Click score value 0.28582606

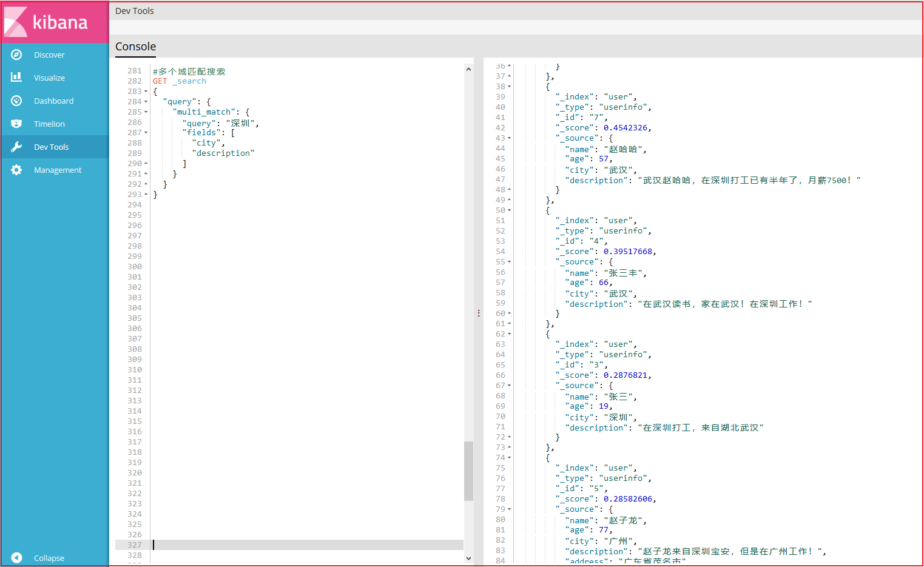(627, 499)
